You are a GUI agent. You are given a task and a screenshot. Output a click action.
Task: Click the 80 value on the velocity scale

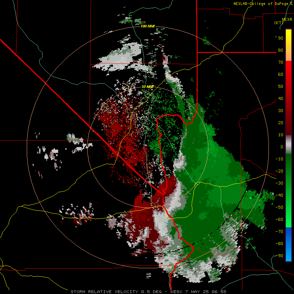pyautogui.click(x=281, y=50)
